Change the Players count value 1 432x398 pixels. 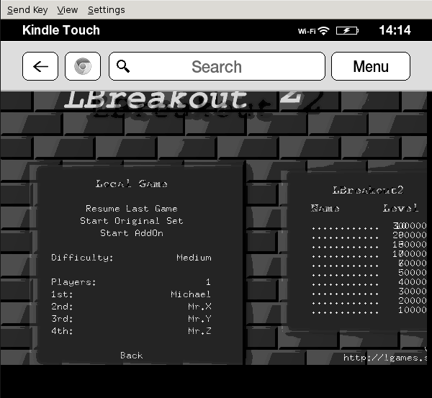[x=208, y=282]
